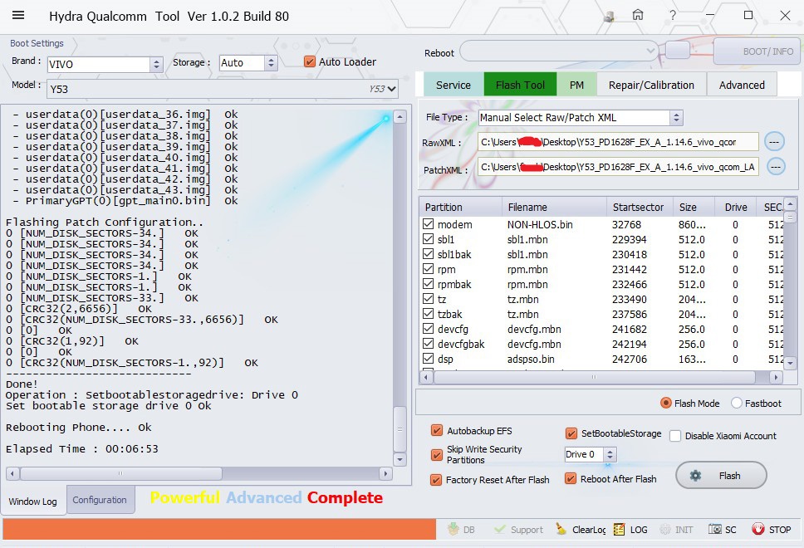Start flashing with the Flash button
Screen dimensions: 804x548
[x=721, y=476]
